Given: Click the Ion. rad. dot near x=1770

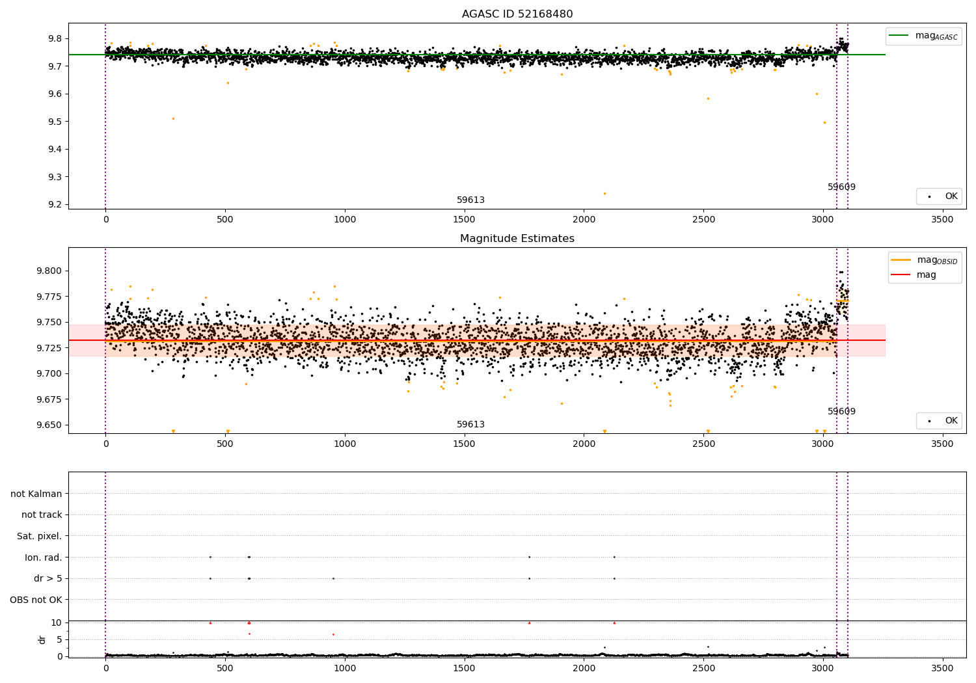Looking at the screenshot, I should pos(529,557).
